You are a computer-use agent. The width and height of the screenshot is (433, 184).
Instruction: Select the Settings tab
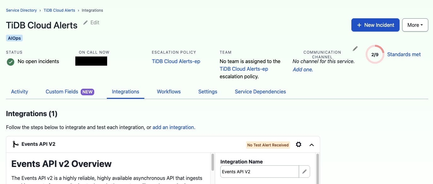(208, 92)
